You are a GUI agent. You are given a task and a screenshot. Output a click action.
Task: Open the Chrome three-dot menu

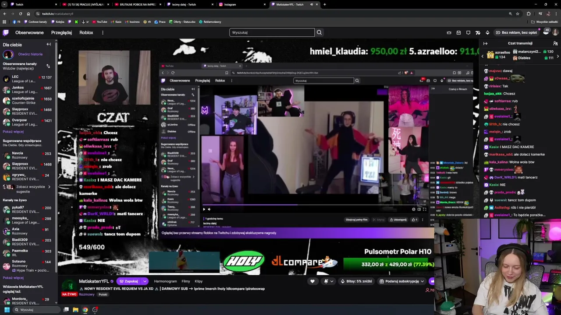(x=557, y=14)
